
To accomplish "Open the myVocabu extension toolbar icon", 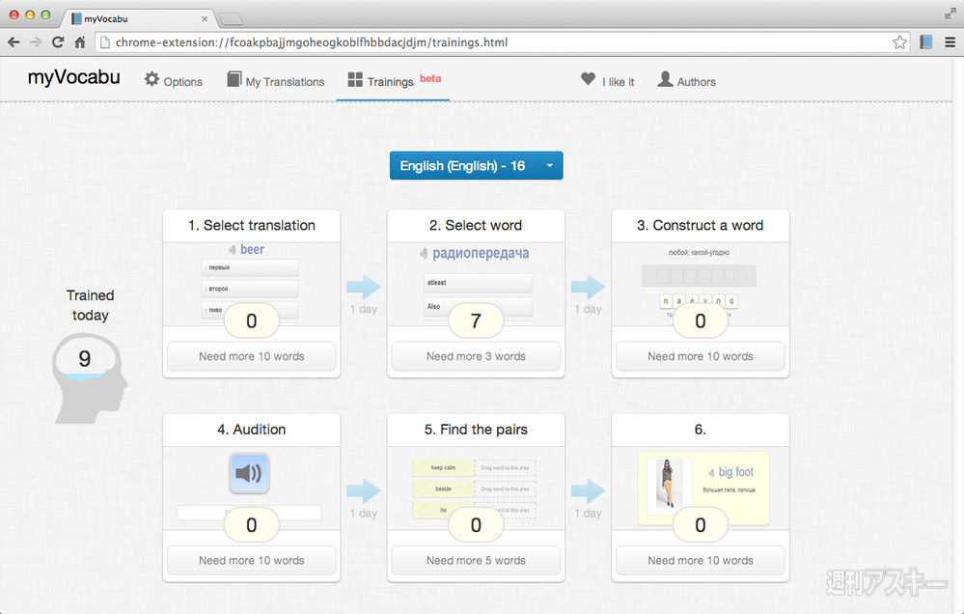I will pyautogui.click(x=925, y=42).
